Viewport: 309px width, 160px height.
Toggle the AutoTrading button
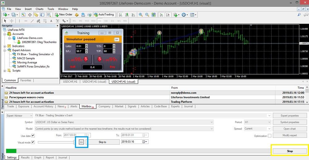coord(104,14)
